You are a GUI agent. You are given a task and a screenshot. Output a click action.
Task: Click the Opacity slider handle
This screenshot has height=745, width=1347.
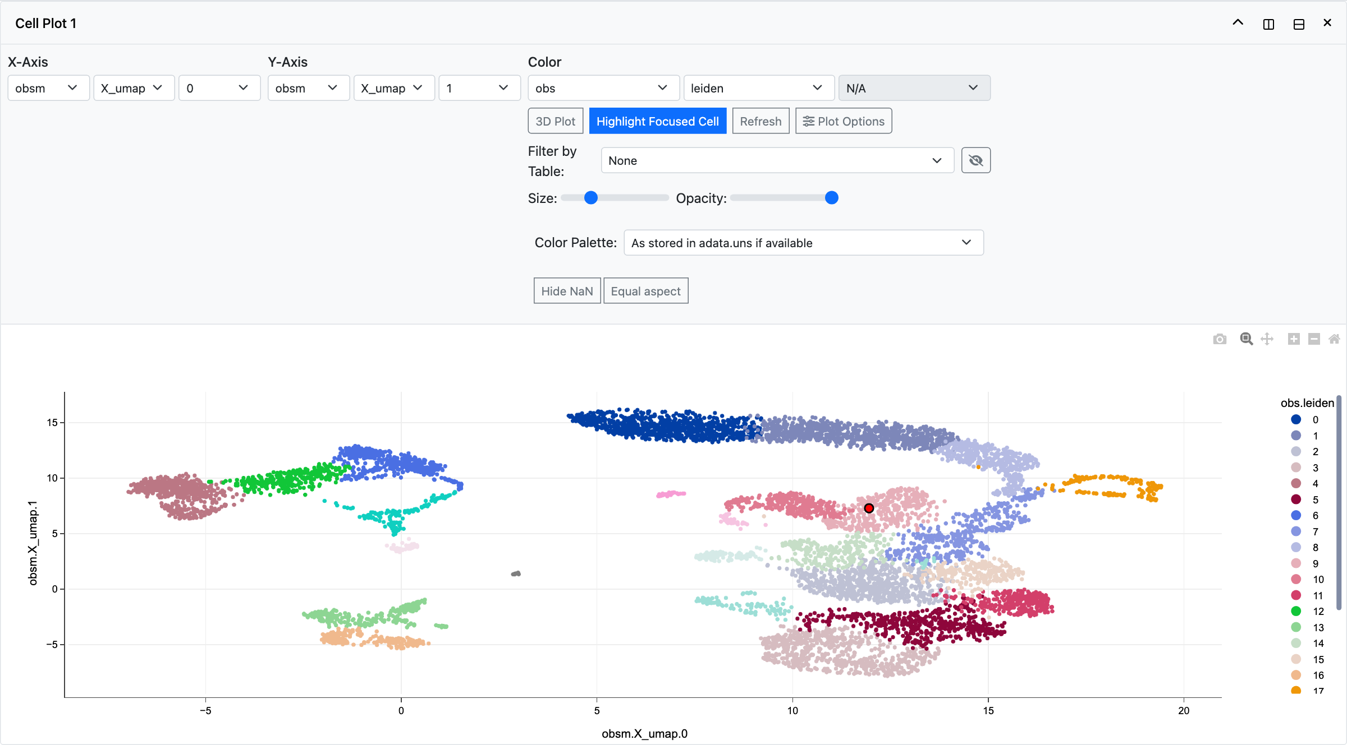[x=832, y=198]
